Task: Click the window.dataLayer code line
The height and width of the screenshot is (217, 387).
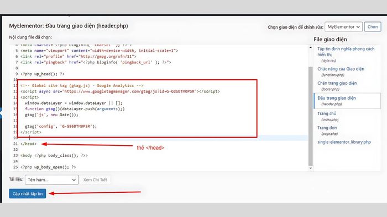Action: [x=74, y=103]
